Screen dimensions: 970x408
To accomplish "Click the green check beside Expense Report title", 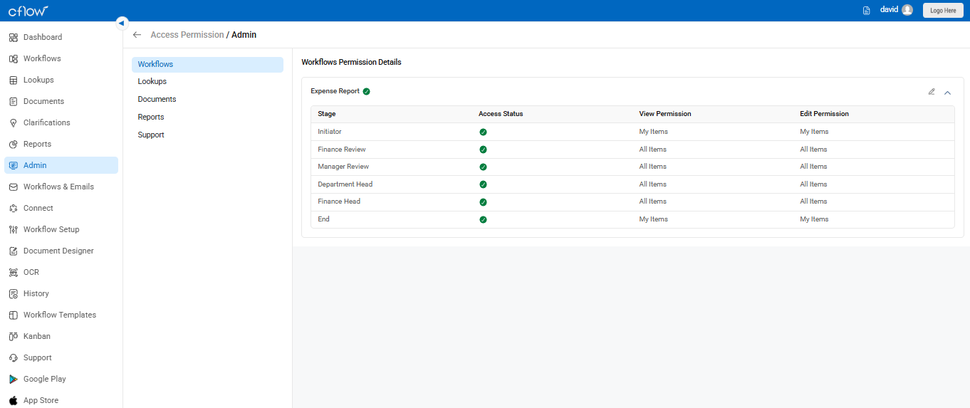I will tap(366, 91).
